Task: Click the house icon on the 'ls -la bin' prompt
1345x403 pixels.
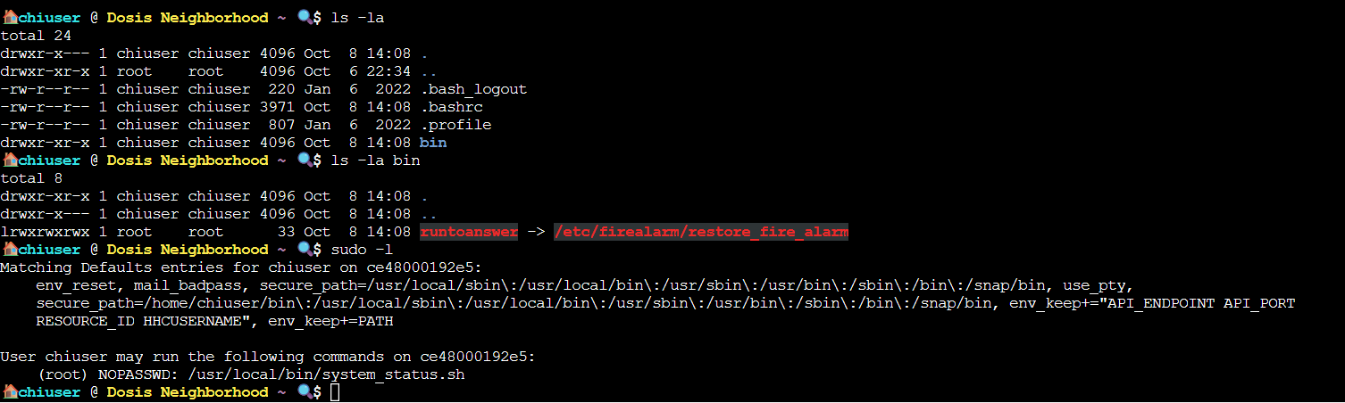Action: point(9,160)
